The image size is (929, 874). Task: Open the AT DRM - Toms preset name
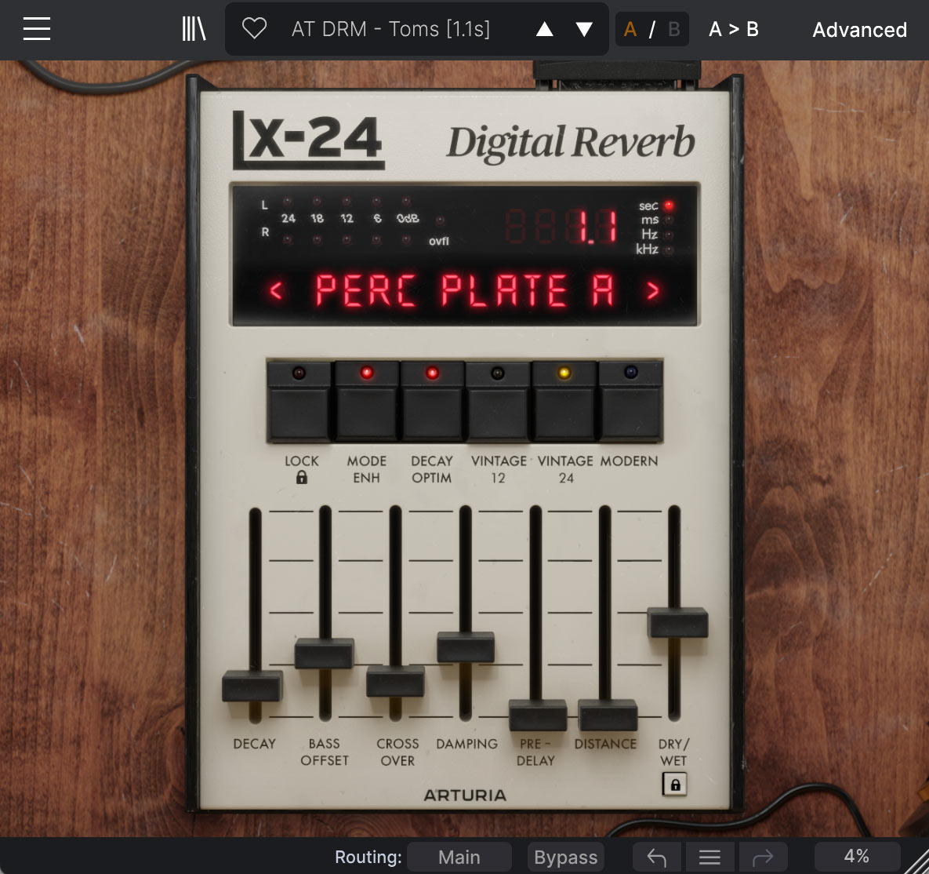pyautogui.click(x=390, y=30)
